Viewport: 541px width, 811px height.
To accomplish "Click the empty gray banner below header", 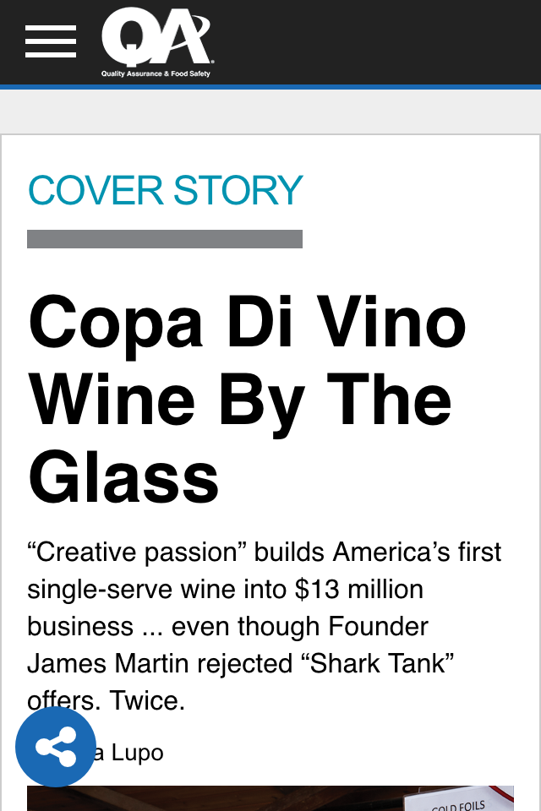I will tap(270, 112).
